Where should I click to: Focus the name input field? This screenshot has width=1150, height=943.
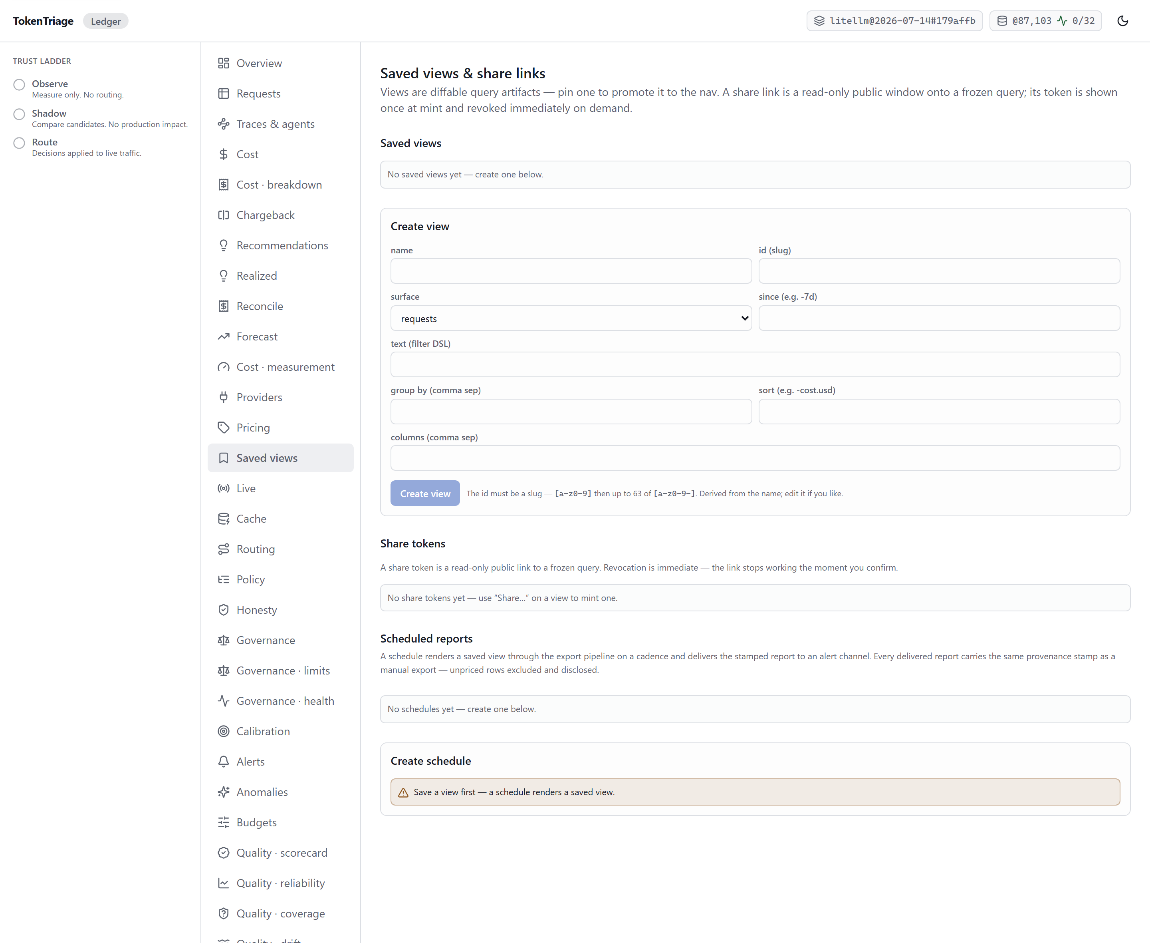(571, 271)
